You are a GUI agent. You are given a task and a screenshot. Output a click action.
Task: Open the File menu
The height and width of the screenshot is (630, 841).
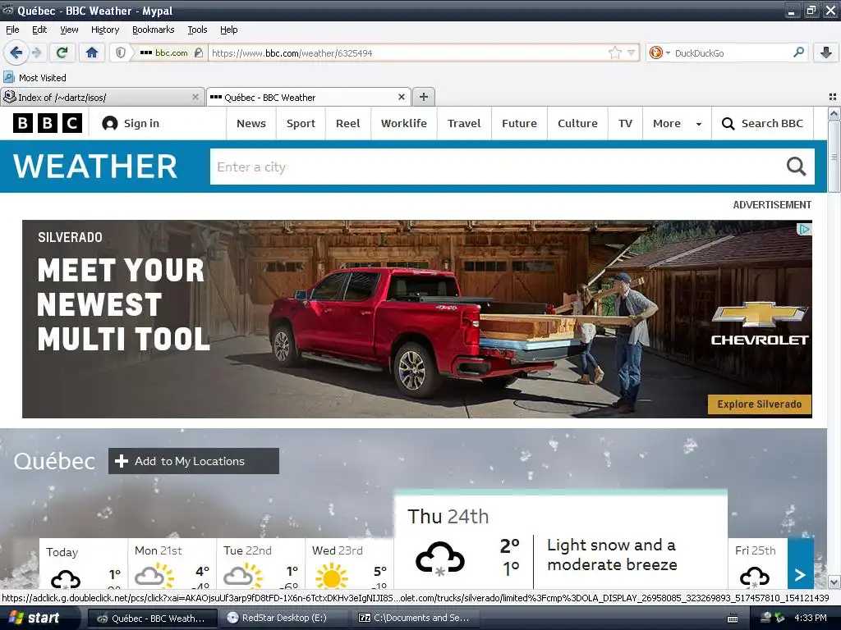click(12, 30)
